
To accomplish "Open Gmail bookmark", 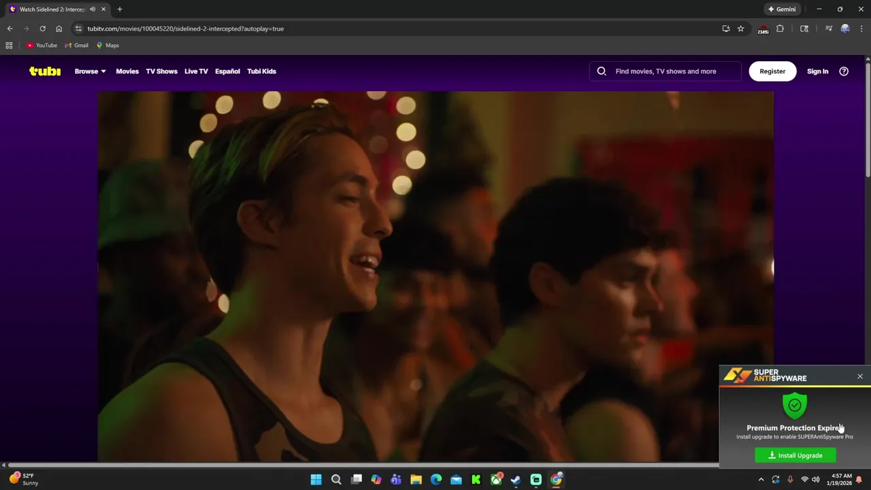I will coord(76,46).
